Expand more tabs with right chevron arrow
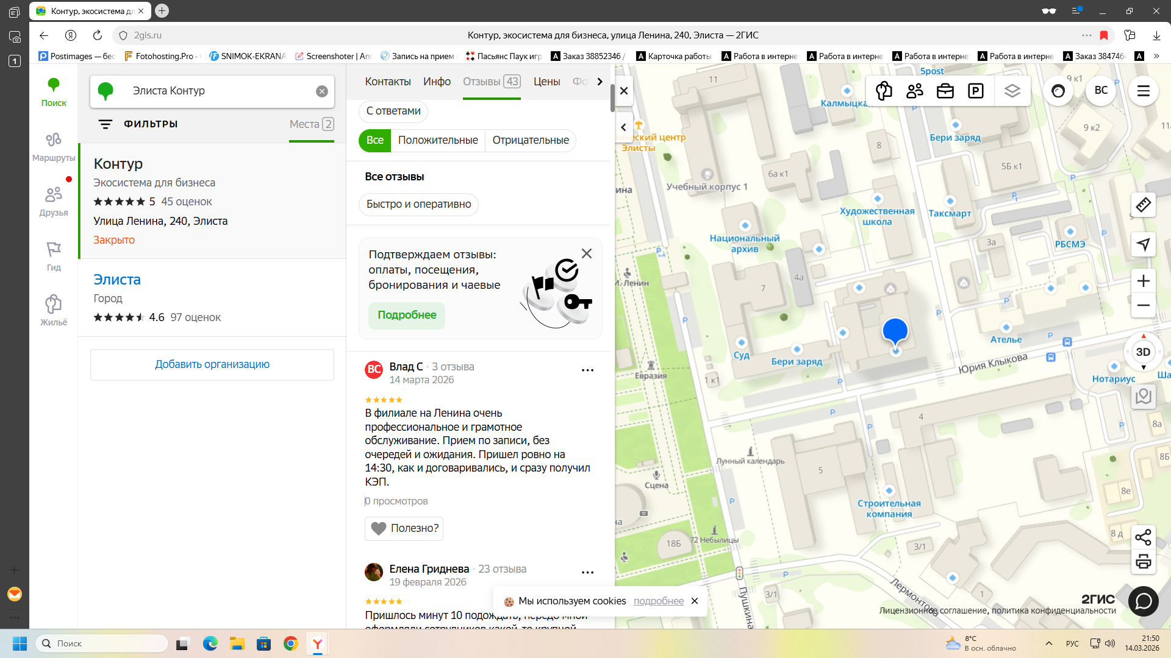Screen dimensions: 1171x658 click(600, 82)
